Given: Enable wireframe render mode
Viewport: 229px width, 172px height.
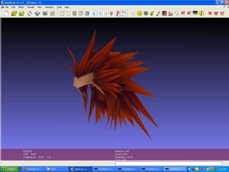Looking at the screenshot, I should (x=75, y=14).
